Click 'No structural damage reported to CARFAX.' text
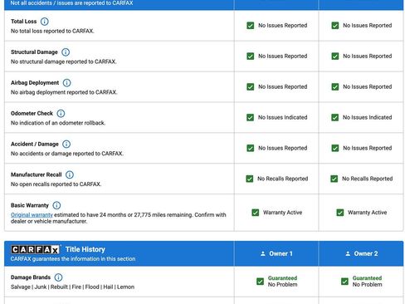The width and height of the screenshot is (405, 304). pos(63,61)
